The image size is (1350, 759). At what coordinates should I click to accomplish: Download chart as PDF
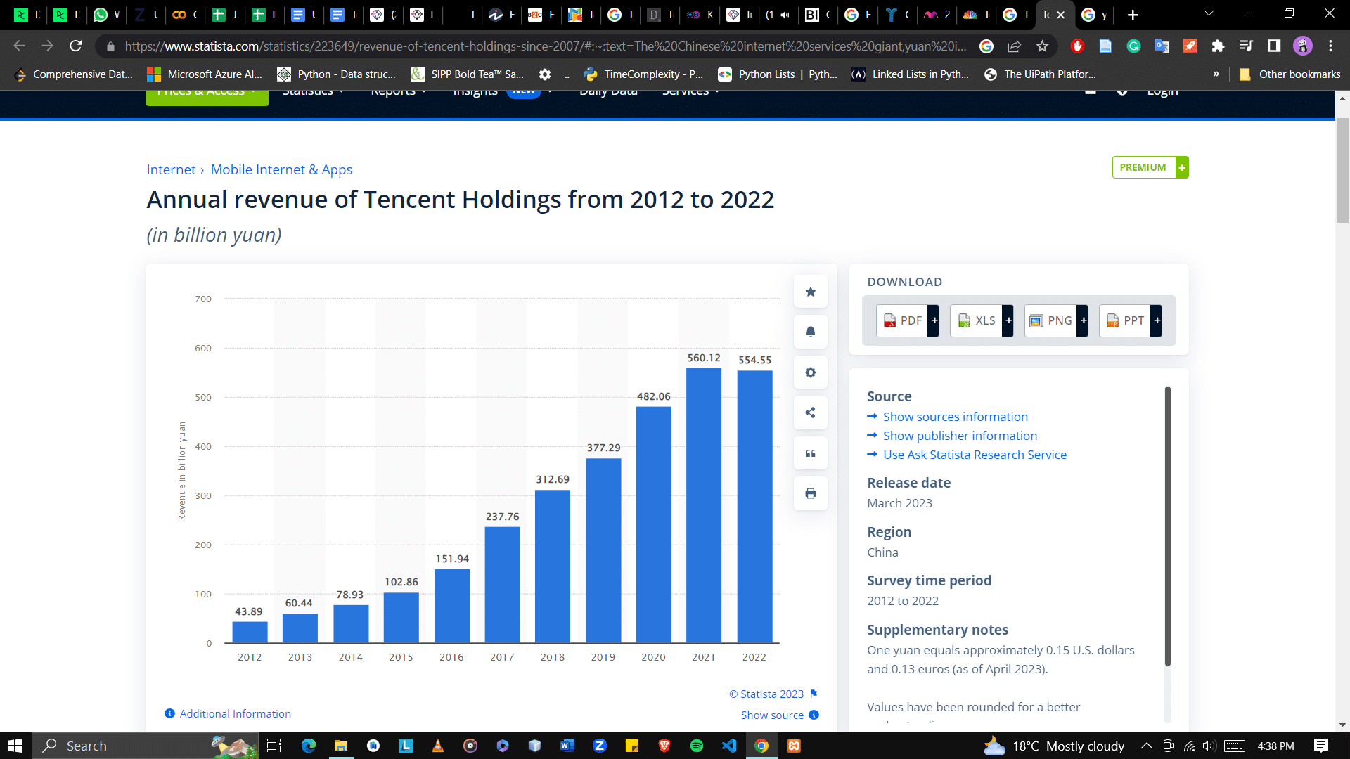pos(907,320)
